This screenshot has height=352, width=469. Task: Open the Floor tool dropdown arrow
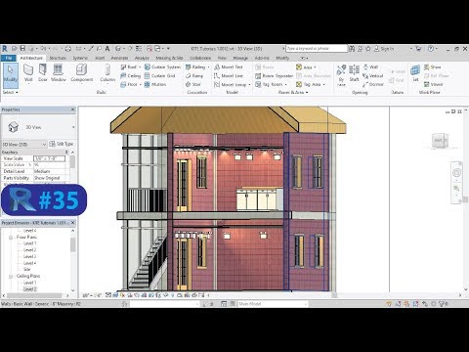[x=141, y=85]
